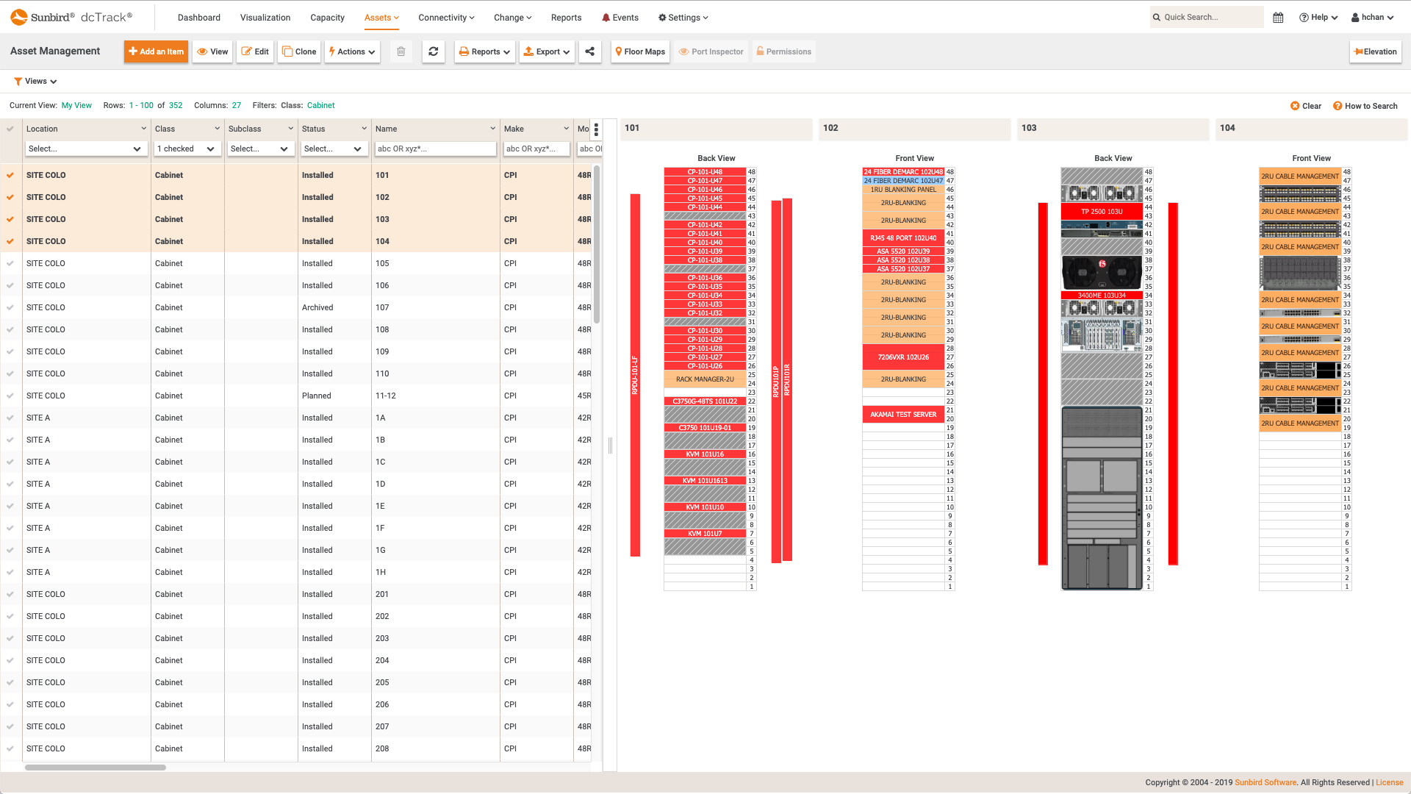Open Port Inspector tool
Viewport: 1411px width, 794px height.
tap(711, 51)
